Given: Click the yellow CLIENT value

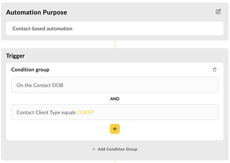Looking at the screenshot, I should tap(86, 113).
